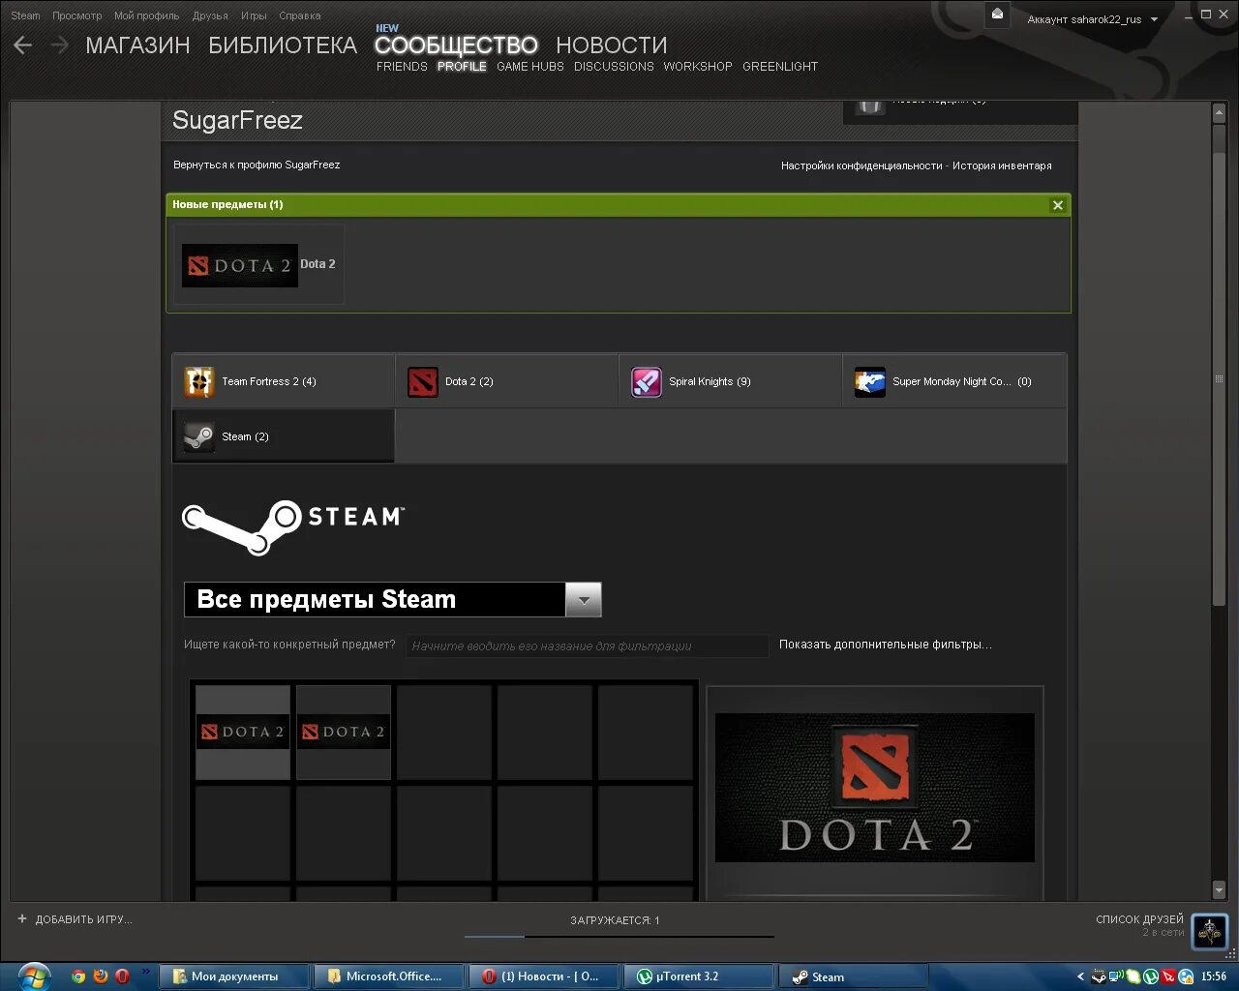Go to the МАГАЗИН section

click(x=137, y=45)
